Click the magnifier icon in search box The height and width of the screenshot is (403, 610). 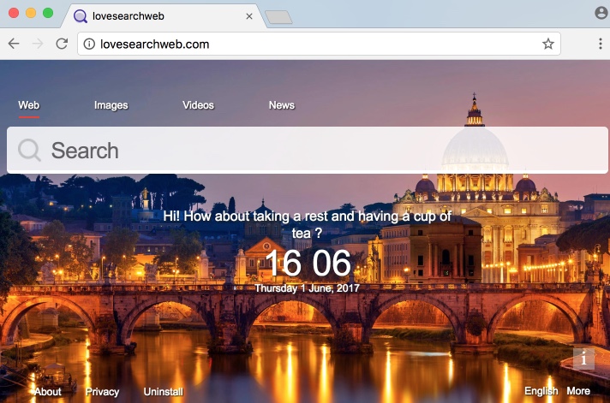tap(29, 150)
